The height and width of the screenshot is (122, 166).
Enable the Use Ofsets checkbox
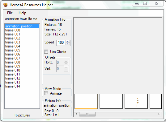point(46,52)
